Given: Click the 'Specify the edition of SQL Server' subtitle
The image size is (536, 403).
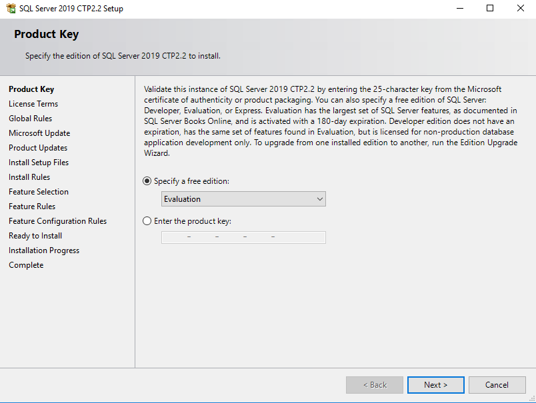Looking at the screenshot, I should click(x=123, y=56).
